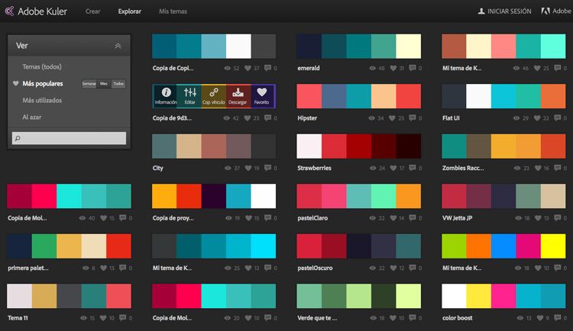Screen dimensions: 573x331
Task: Collapse the Ver panel with chevron
Action: click(118, 46)
